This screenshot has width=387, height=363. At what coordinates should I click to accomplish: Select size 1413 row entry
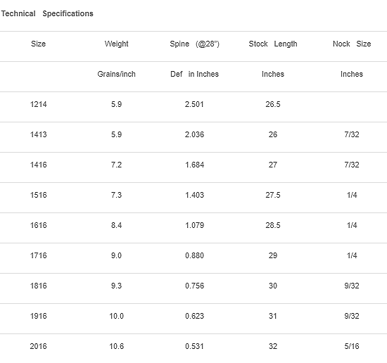38,134
